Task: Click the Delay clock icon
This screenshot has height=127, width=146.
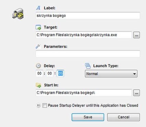Action: pyautogui.click(x=38, y=66)
